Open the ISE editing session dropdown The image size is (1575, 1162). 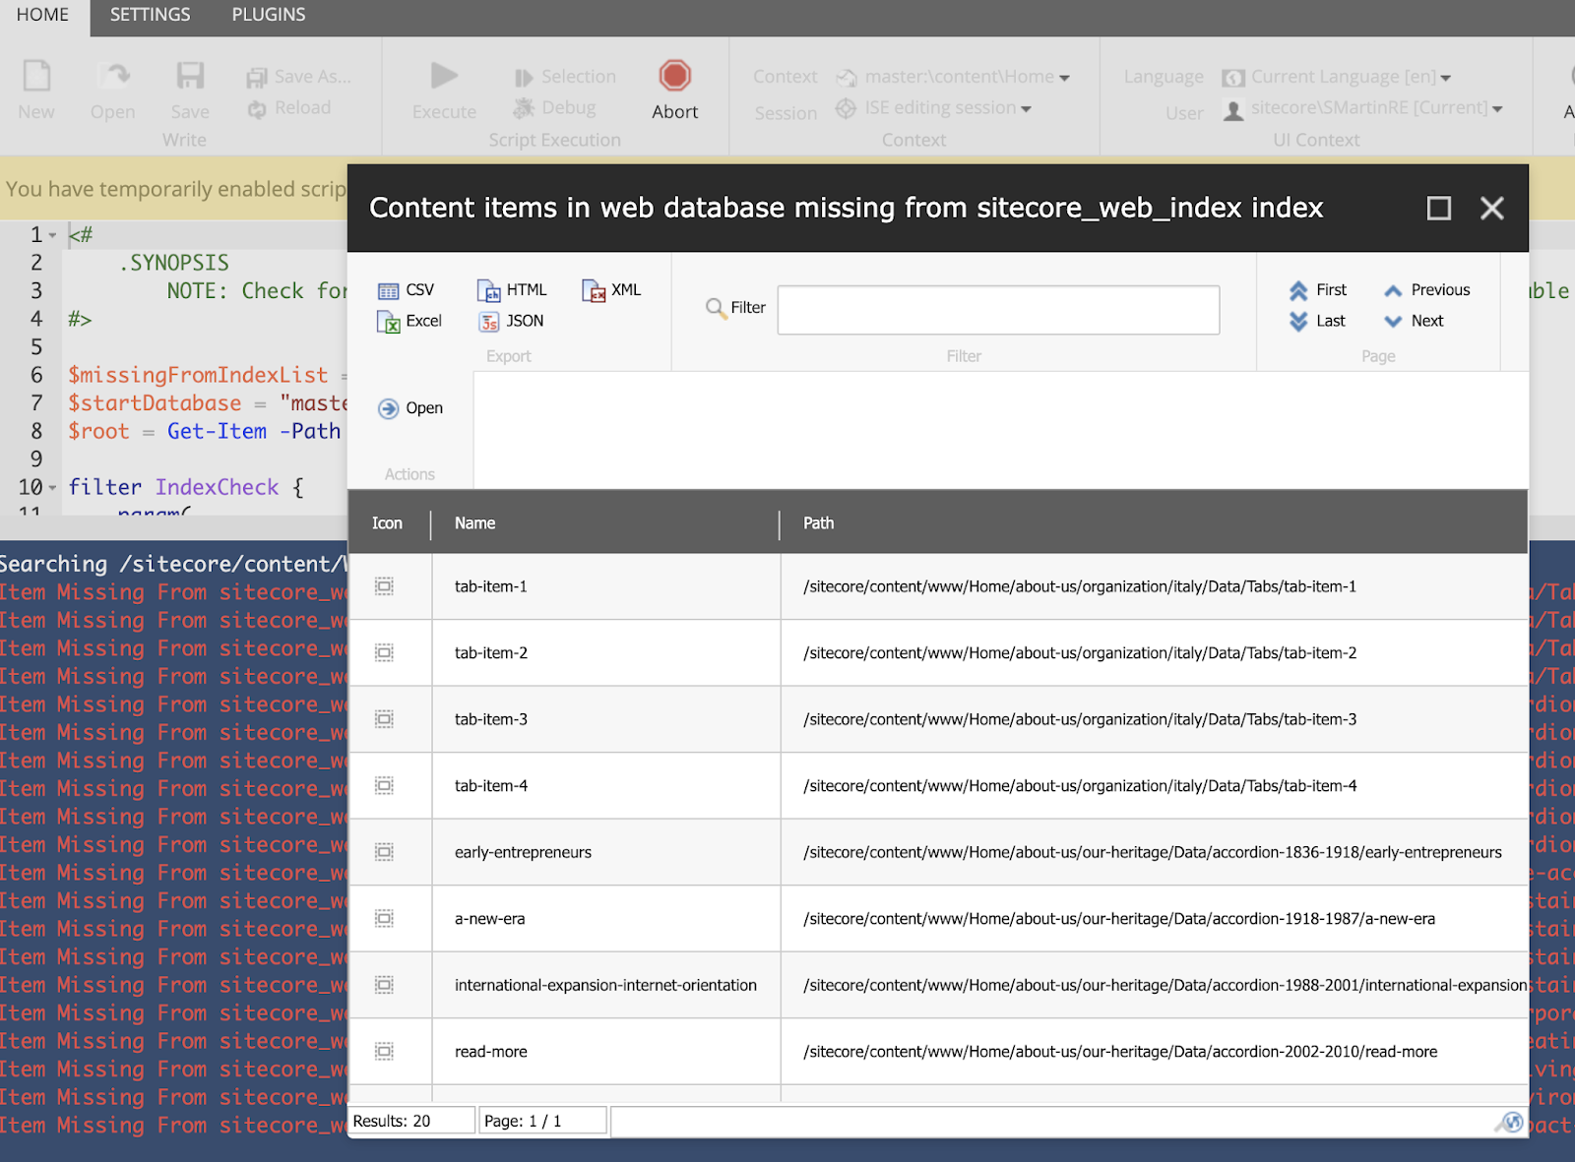[x=933, y=108]
